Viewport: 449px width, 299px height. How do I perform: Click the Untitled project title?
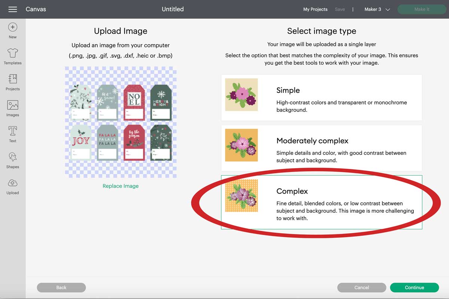[x=172, y=9]
